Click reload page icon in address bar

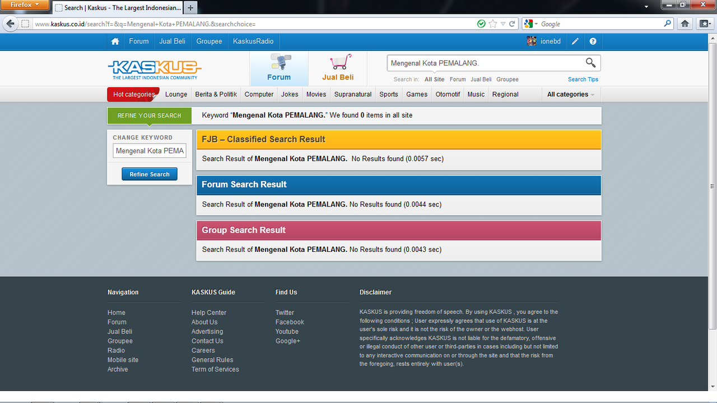pyautogui.click(x=512, y=24)
